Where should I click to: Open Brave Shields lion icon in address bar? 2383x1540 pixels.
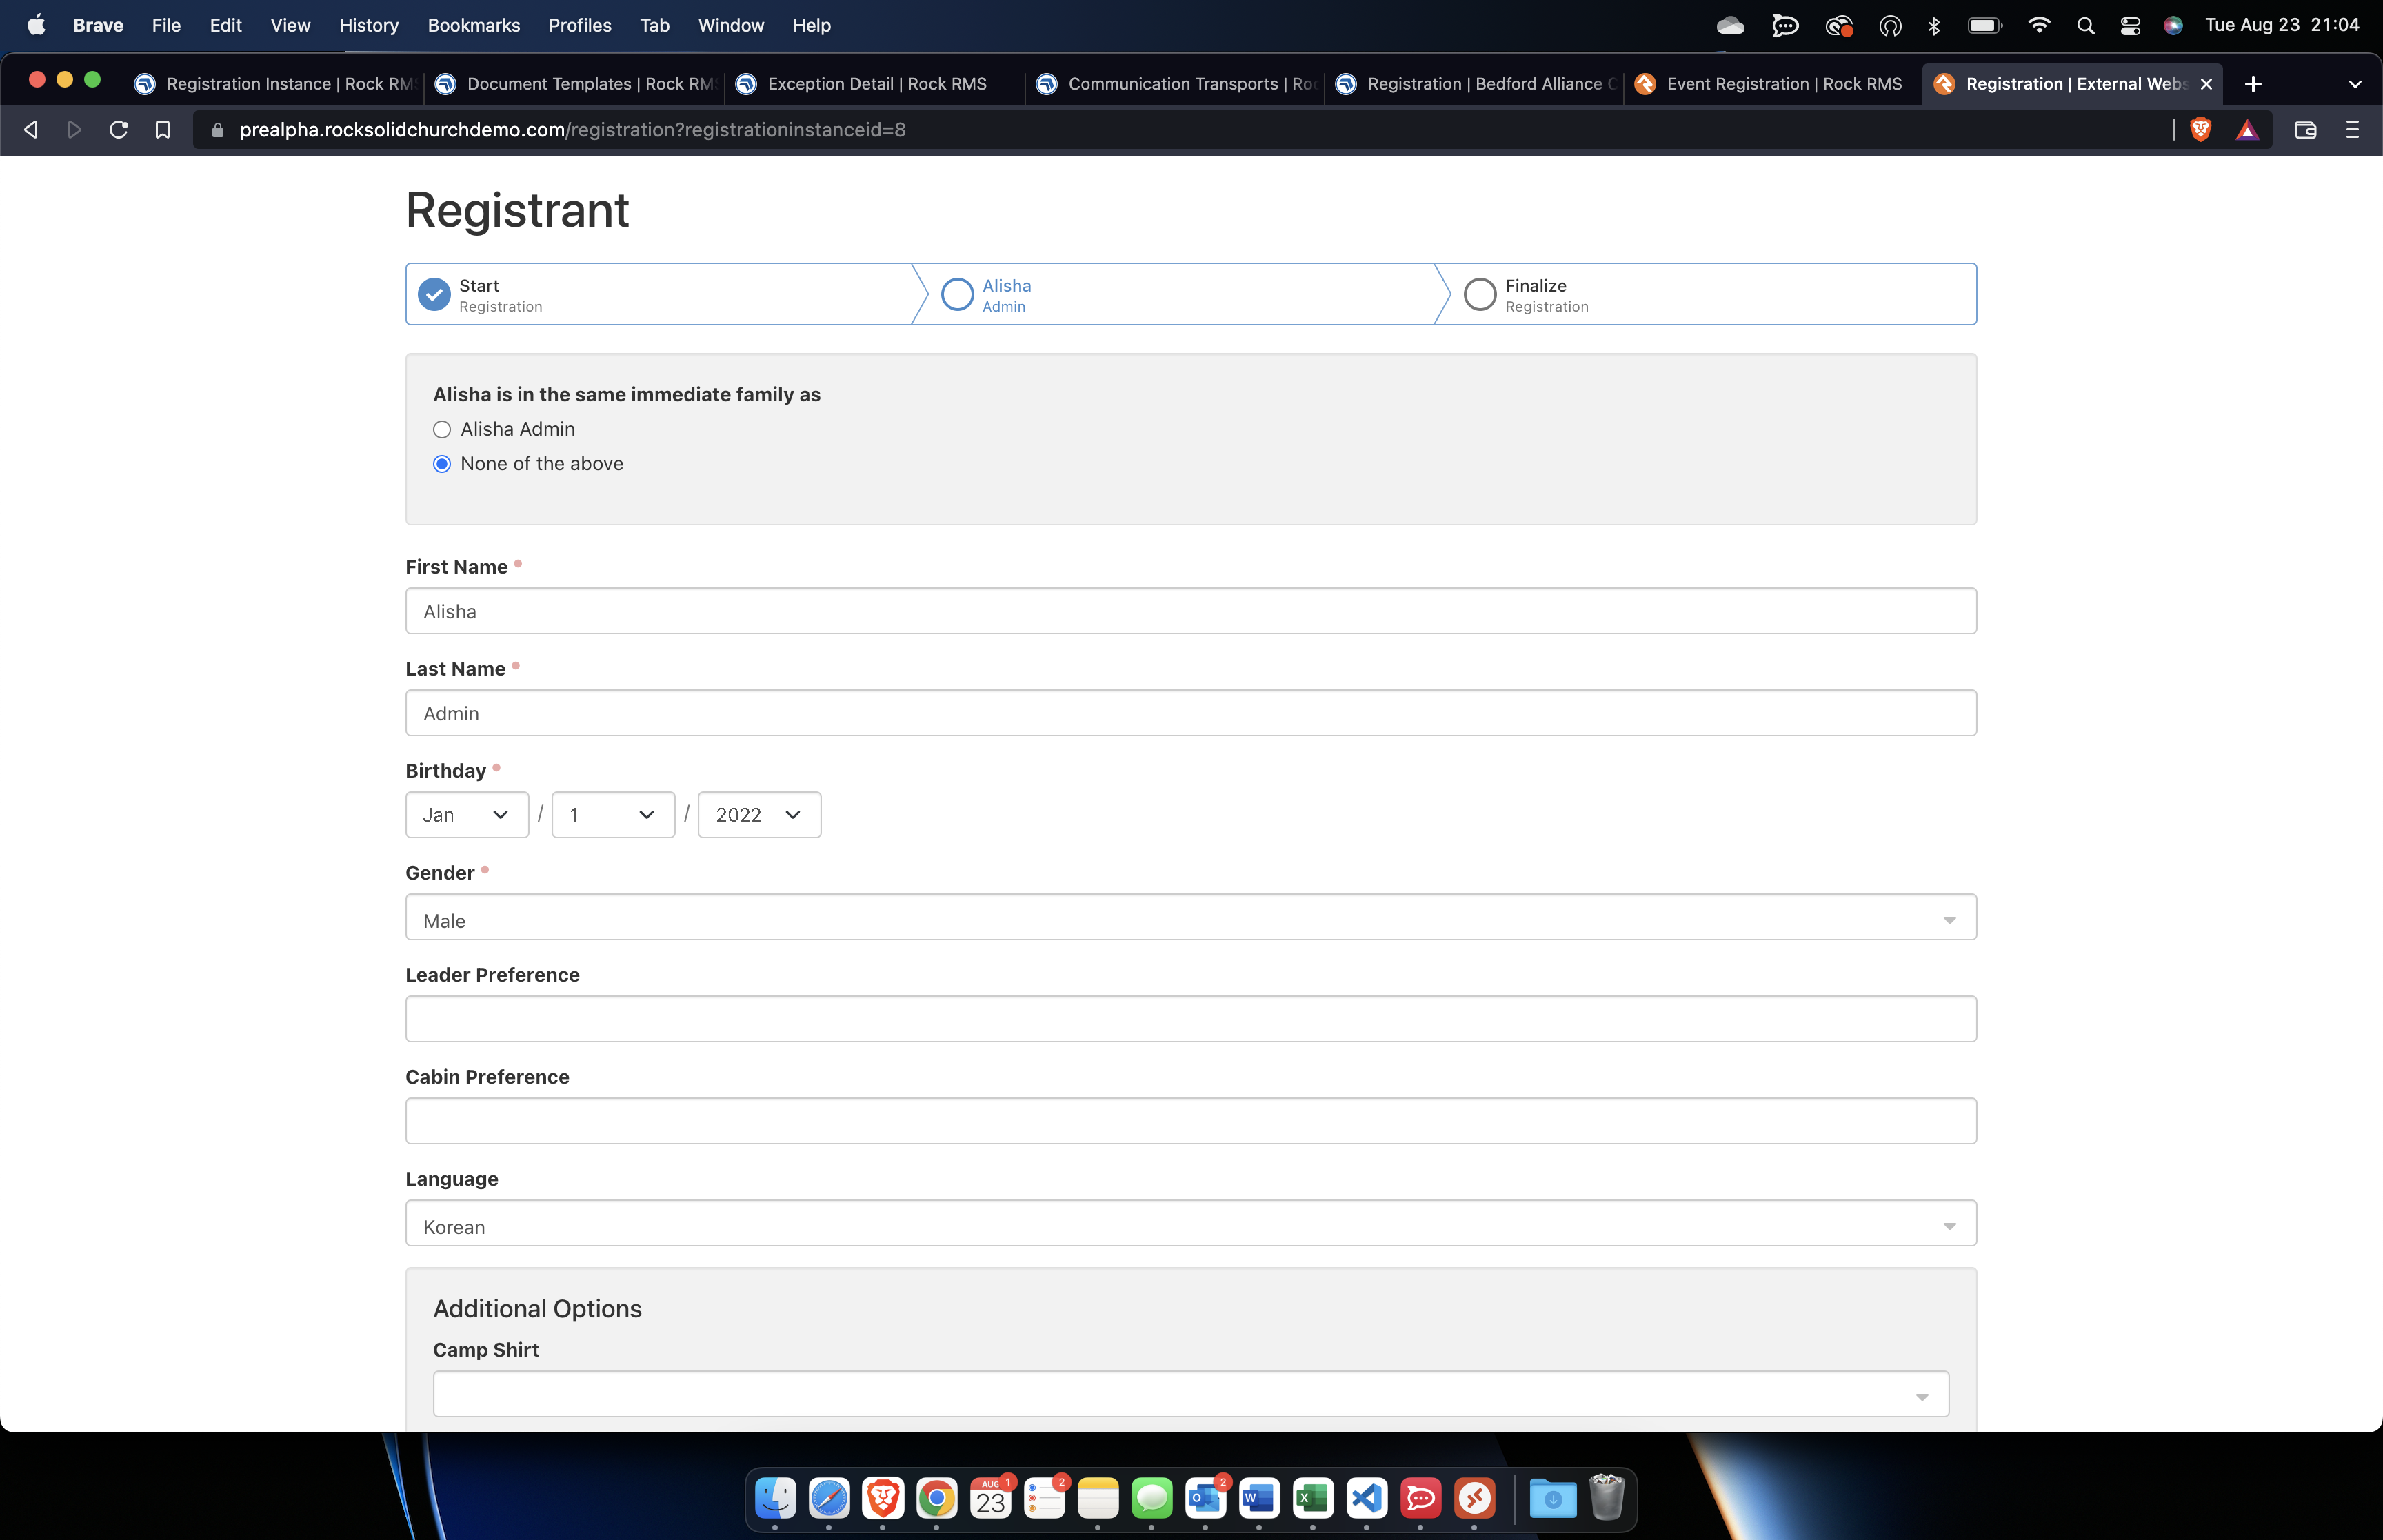tap(2200, 130)
